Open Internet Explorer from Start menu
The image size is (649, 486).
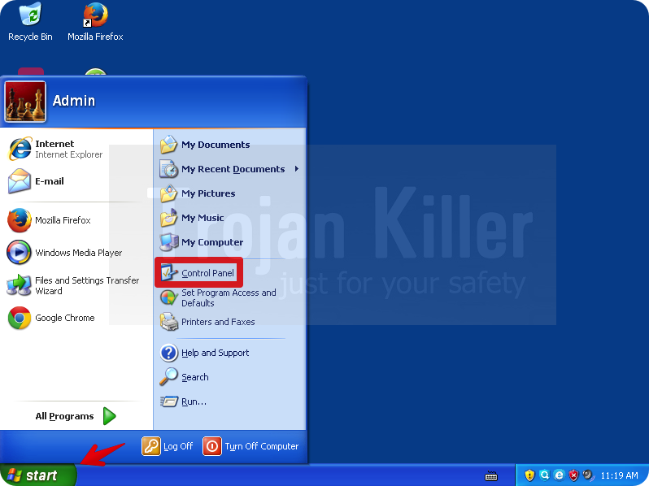55,149
